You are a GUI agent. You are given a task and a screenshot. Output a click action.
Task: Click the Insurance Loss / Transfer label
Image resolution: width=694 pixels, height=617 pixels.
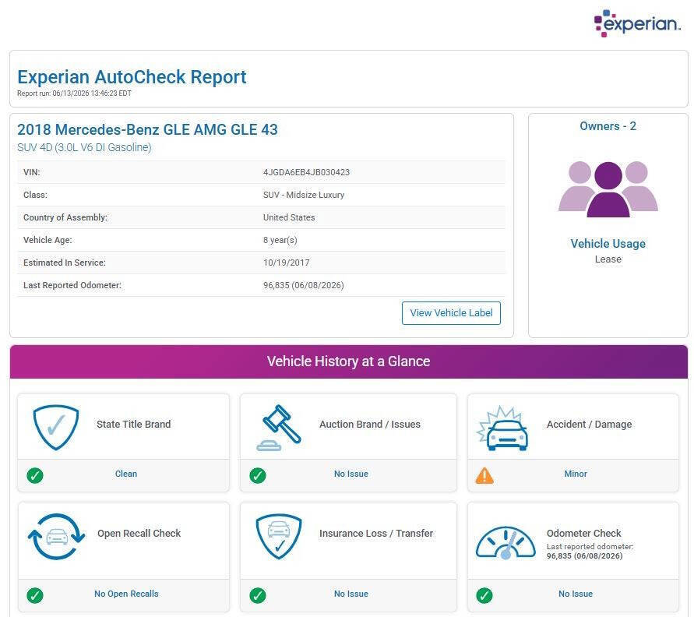tap(376, 534)
